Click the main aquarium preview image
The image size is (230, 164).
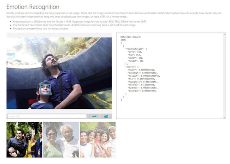coord(59,73)
